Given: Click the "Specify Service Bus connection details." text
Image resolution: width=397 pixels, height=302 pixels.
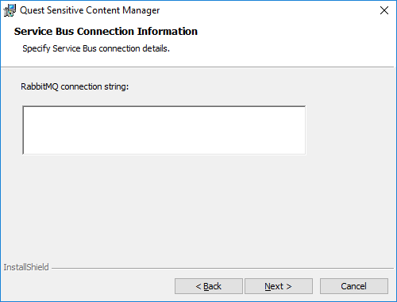Looking at the screenshot, I should 96,48.
